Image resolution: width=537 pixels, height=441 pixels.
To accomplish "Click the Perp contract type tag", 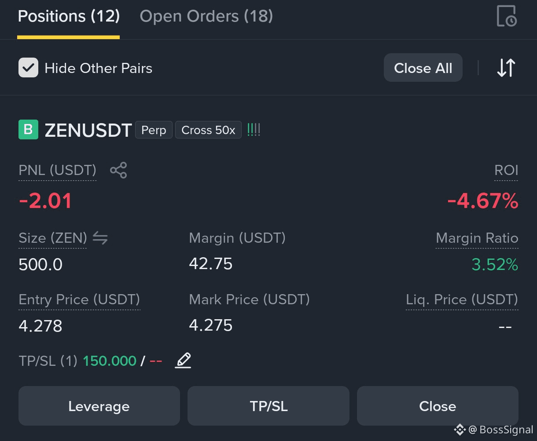I will click(154, 130).
